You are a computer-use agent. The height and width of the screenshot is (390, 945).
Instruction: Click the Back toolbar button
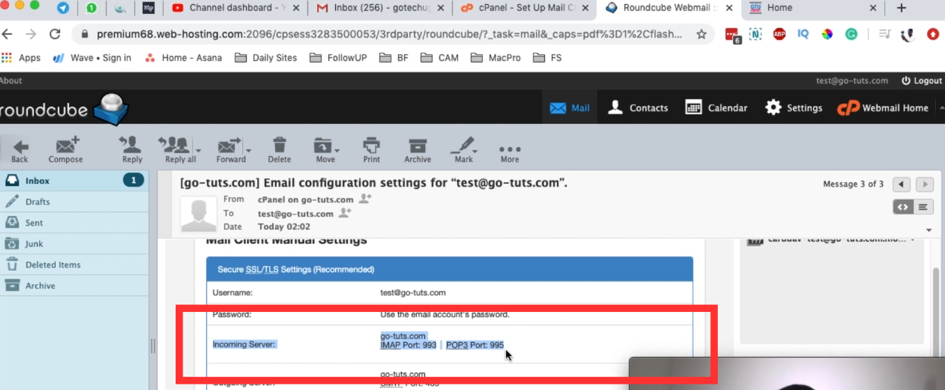20,149
